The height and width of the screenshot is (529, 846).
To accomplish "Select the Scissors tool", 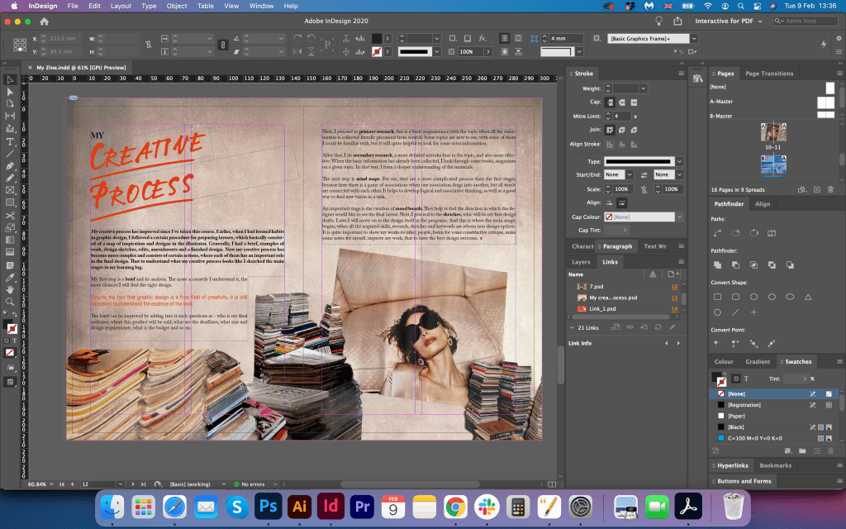I will coord(11,215).
